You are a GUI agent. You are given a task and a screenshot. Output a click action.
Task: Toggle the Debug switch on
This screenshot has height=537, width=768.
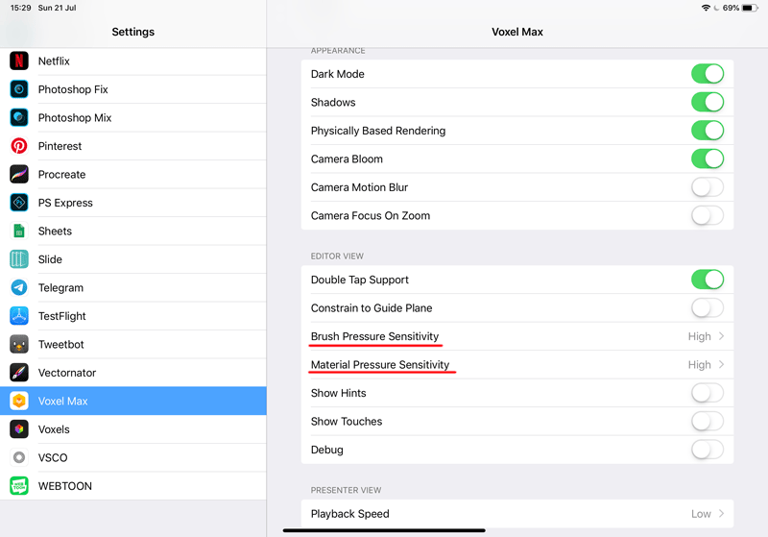708,450
